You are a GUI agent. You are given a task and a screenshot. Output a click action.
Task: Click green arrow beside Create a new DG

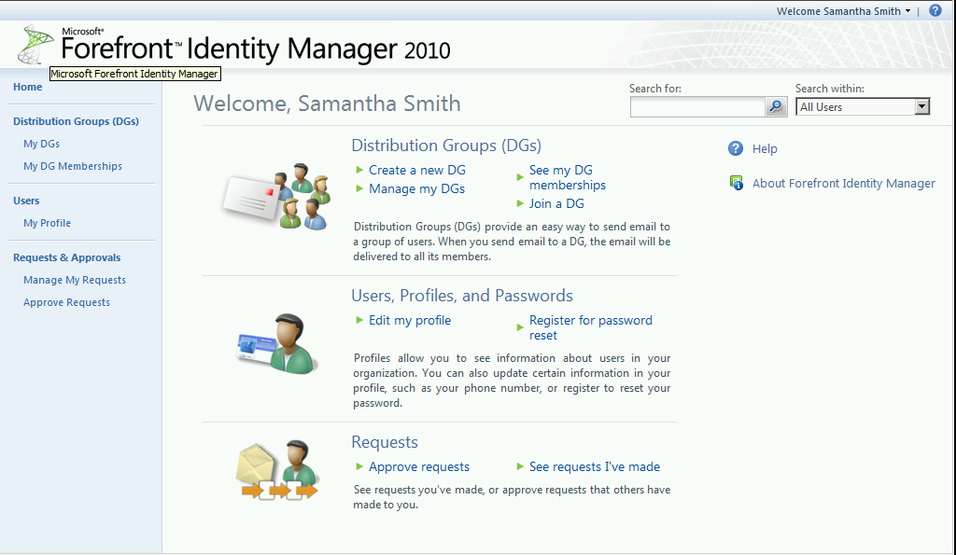click(x=359, y=170)
